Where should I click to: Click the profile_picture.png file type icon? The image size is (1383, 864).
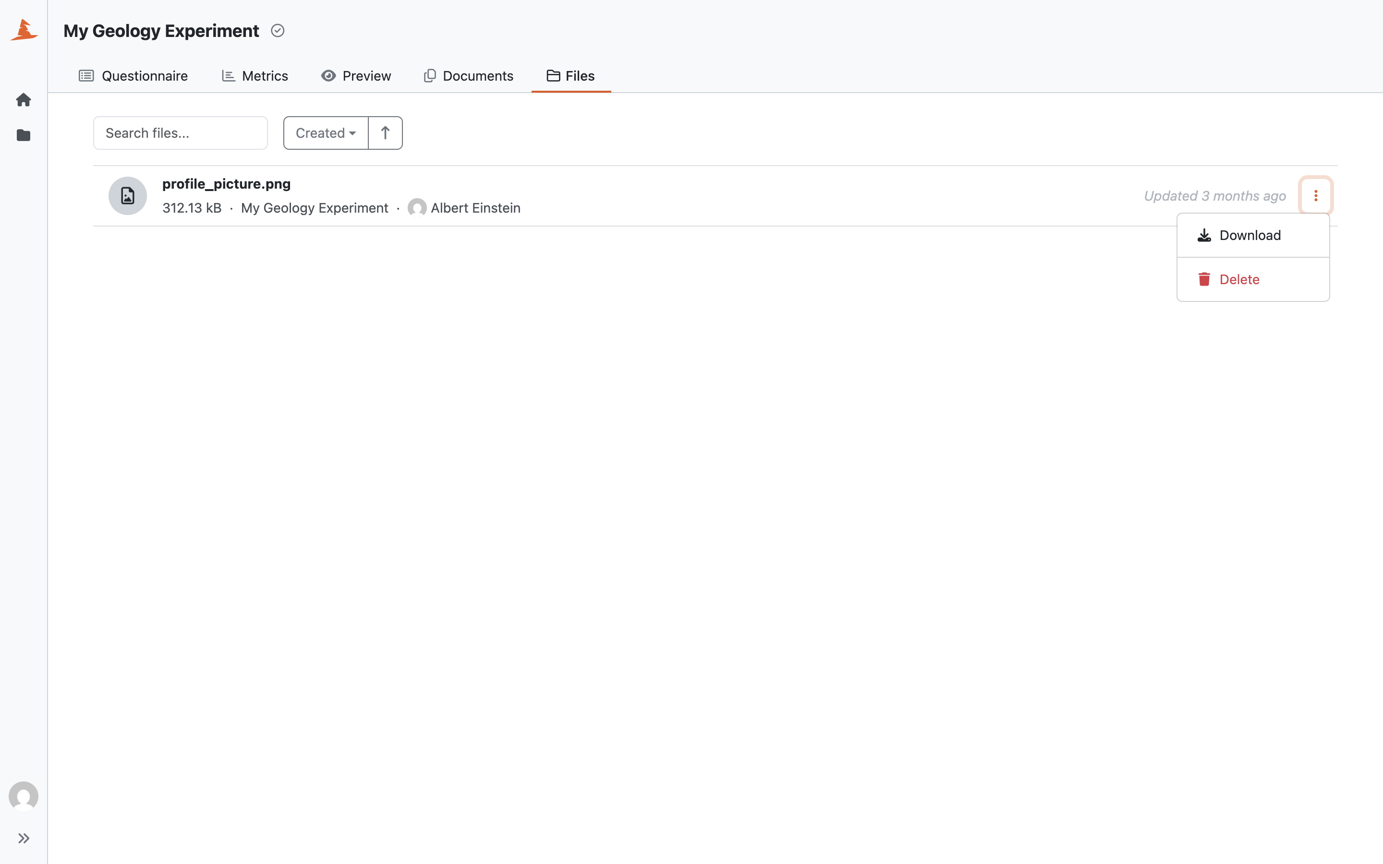tap(128, 196)
